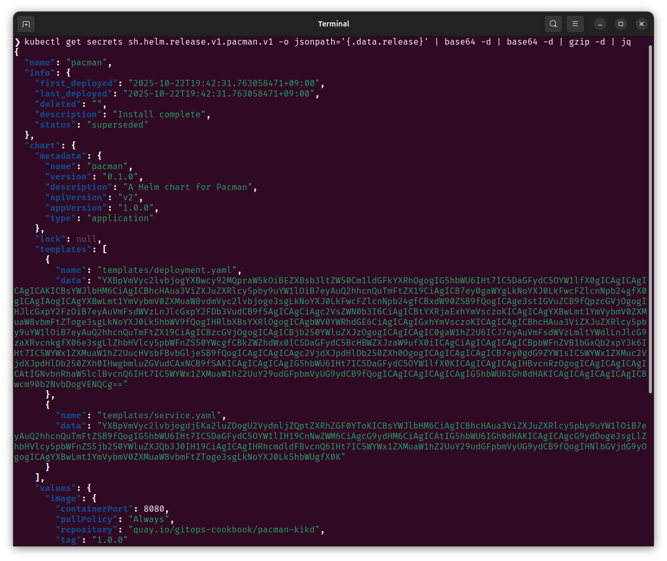Click the "metadata" key

tap(61, 156)
